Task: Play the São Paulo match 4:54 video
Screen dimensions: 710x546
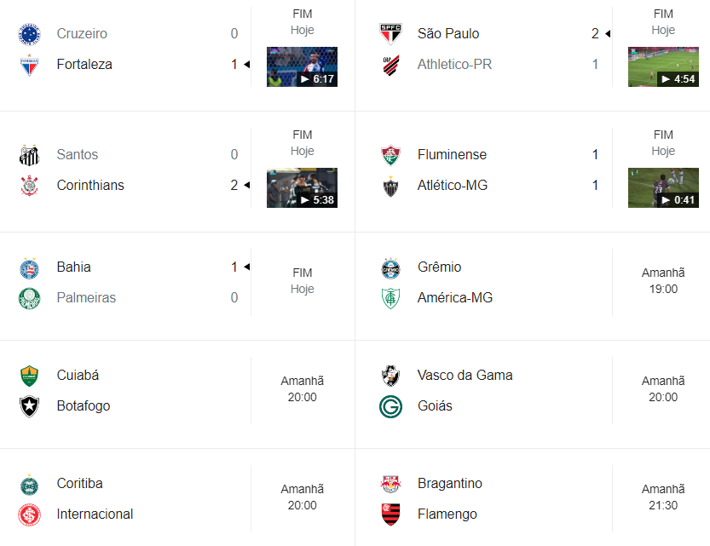Action: click(x=663, y=66)
